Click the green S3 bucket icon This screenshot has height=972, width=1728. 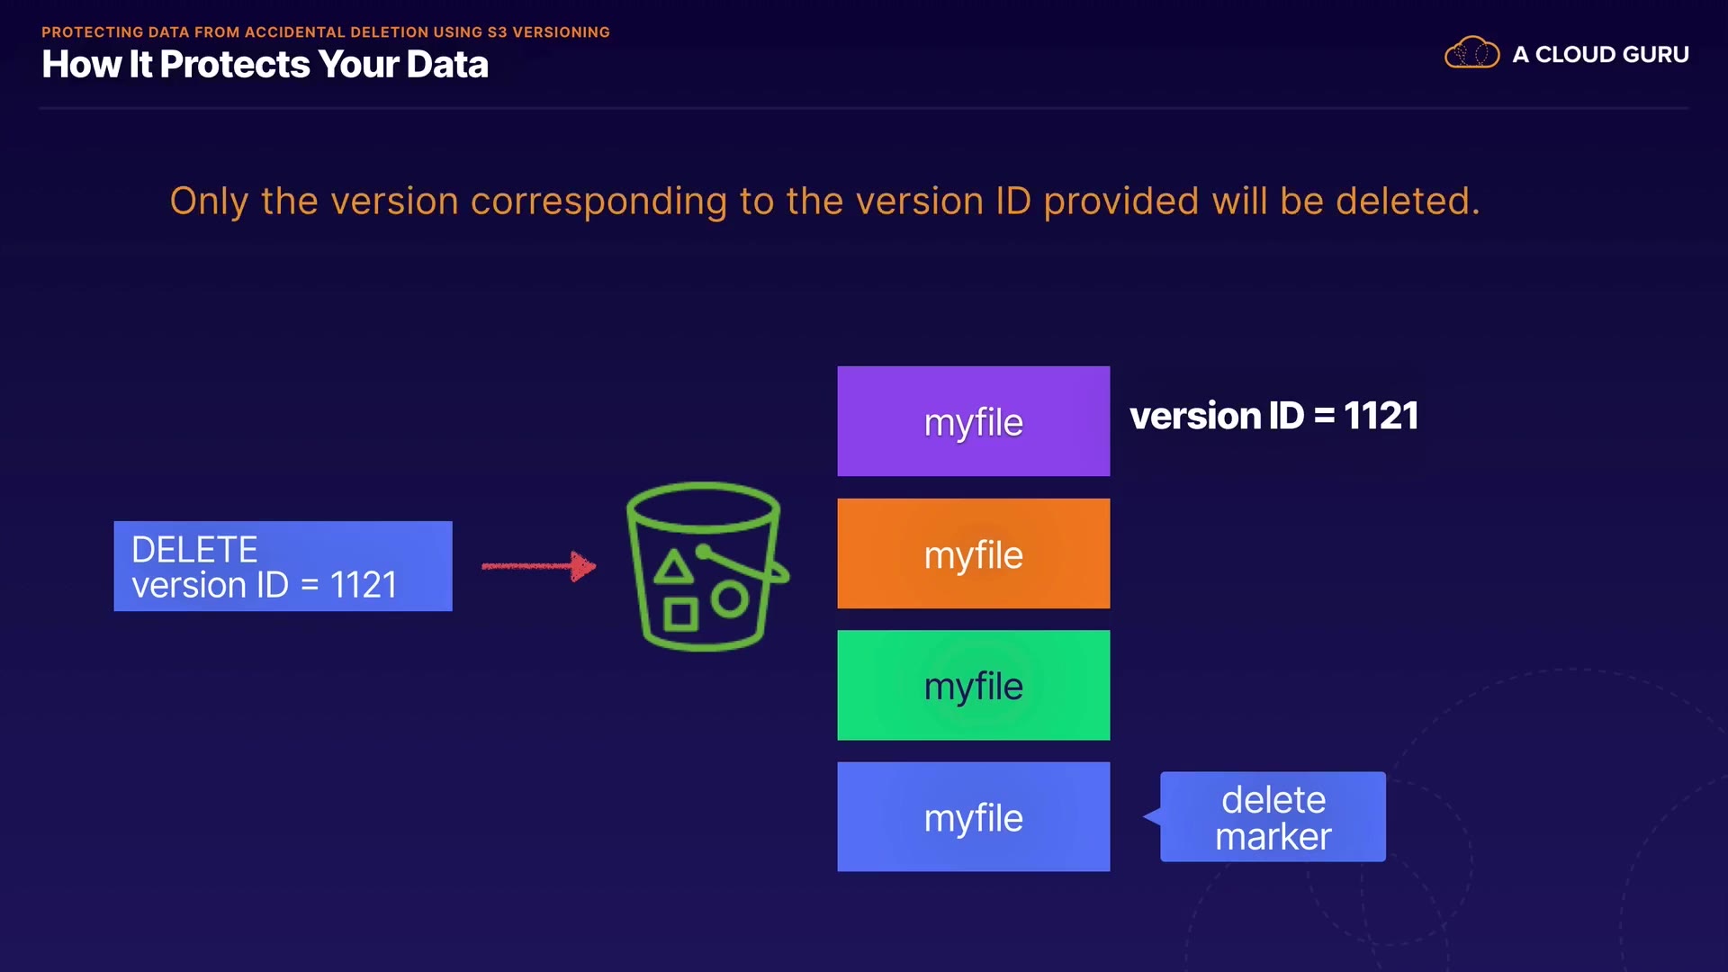click(705, 566)
